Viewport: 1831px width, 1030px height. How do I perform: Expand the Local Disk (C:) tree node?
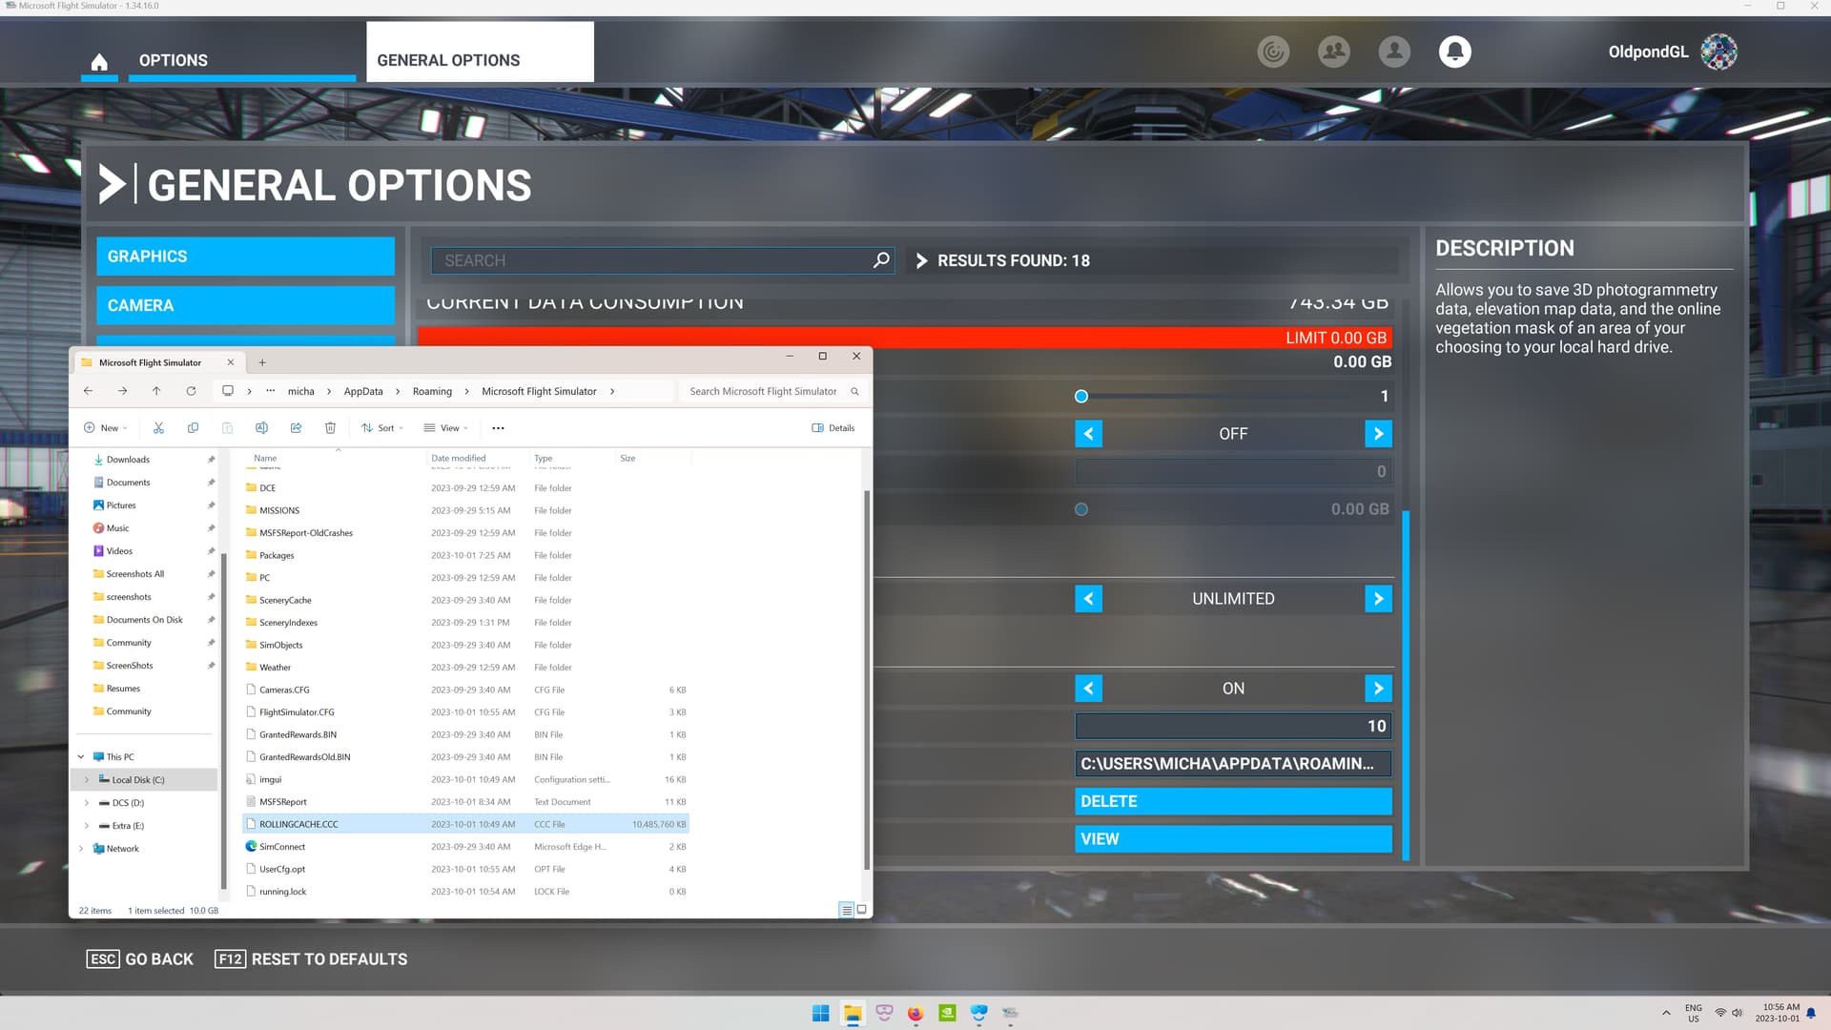coord(87,780)
